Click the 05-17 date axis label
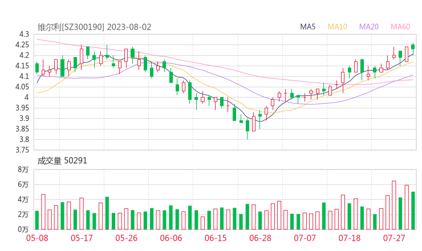Viewport: 422px width, 251px height. [82, 238]
